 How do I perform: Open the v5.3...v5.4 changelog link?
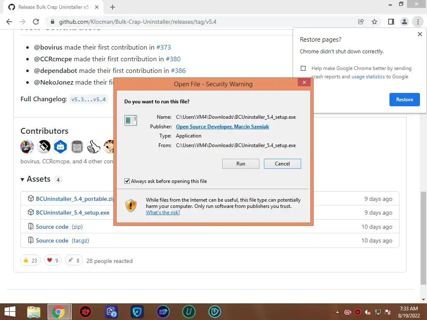(x=88, y=99)
